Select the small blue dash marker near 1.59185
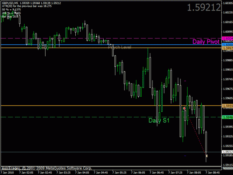233x175 pixels. click(x=185, y=156)
